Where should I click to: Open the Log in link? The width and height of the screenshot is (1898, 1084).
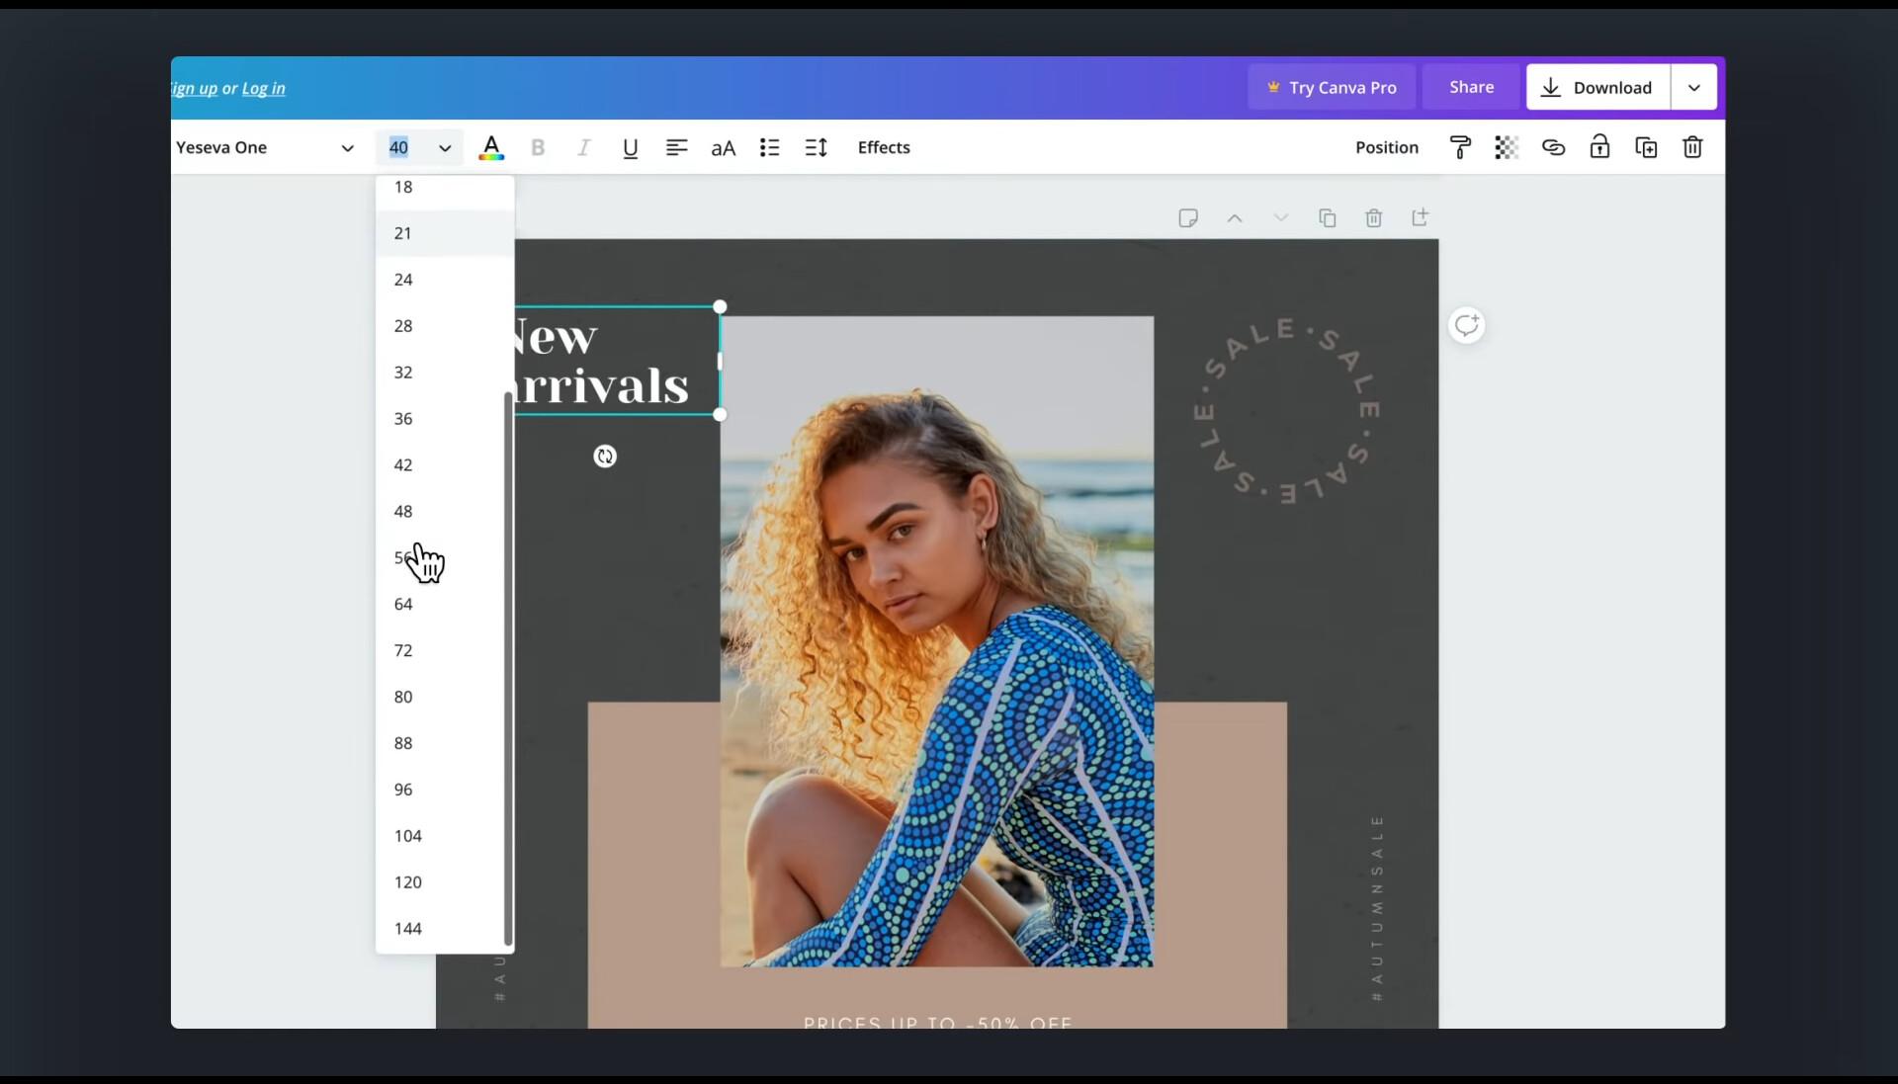[x=263, y=88]
